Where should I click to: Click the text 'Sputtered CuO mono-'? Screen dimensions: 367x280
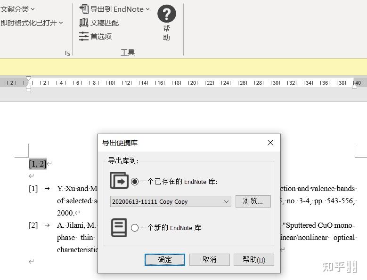coord(320,225)
